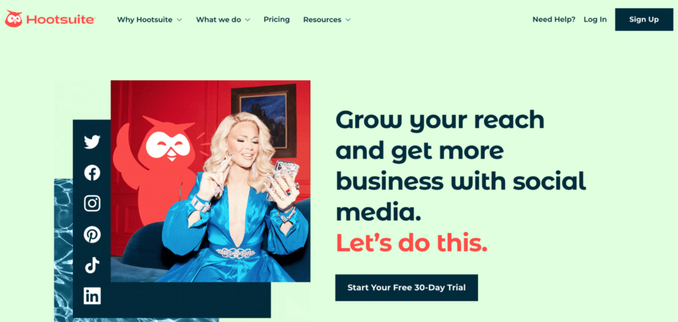678x322 pixels.
Task: Click the Hootsuite wordmark text
Action: point(60,19)
